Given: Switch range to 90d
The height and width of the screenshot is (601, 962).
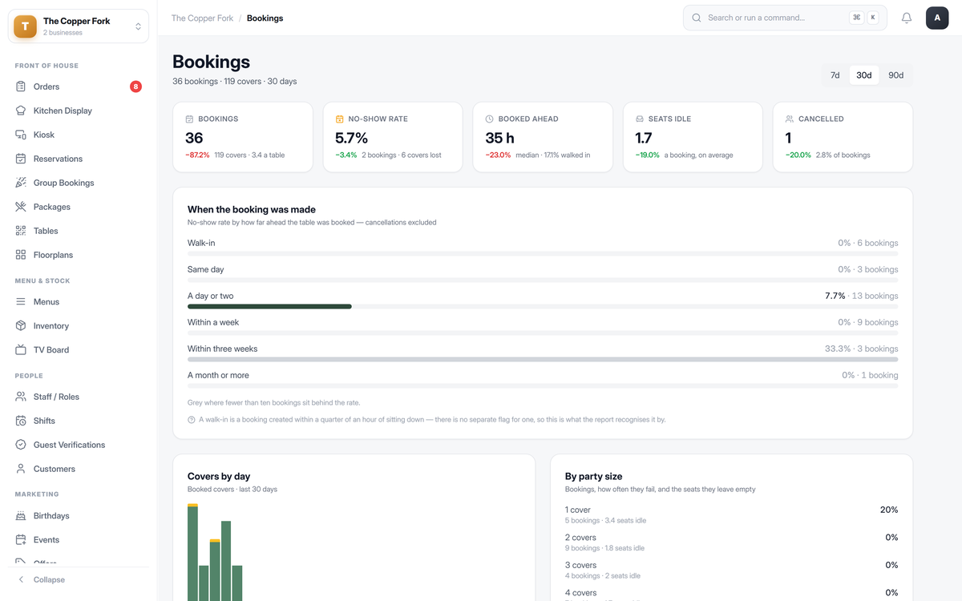Looking at the screenshot, I should click(x=895, y=75).
